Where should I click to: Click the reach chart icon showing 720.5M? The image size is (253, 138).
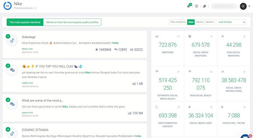click(129, 113)
